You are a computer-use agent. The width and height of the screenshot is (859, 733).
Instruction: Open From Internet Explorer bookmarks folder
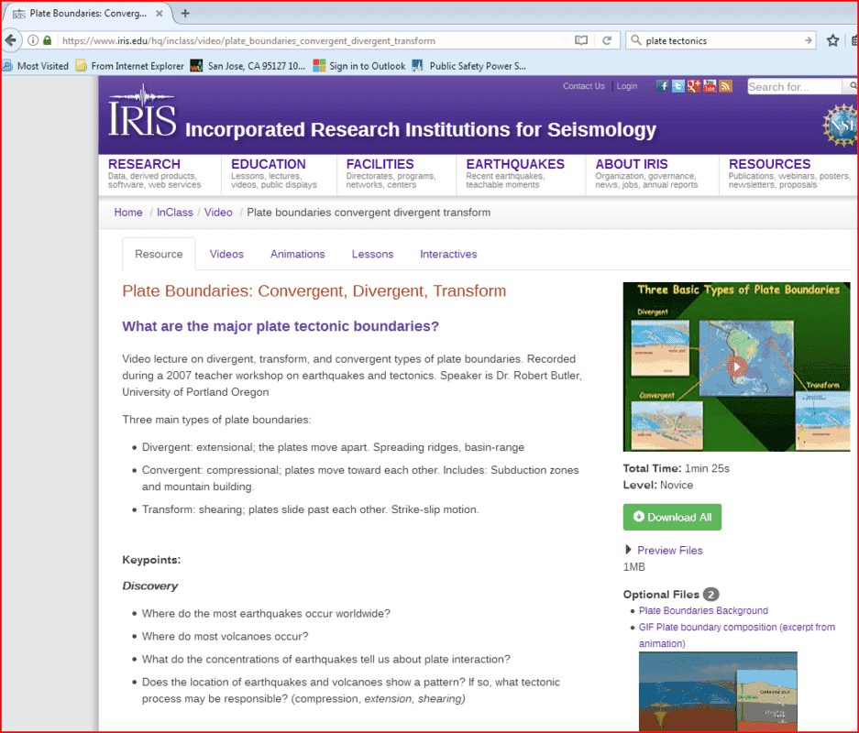[x=130, y=66]
